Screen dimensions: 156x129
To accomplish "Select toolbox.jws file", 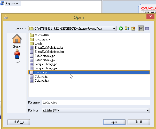I will coord(89,72).
